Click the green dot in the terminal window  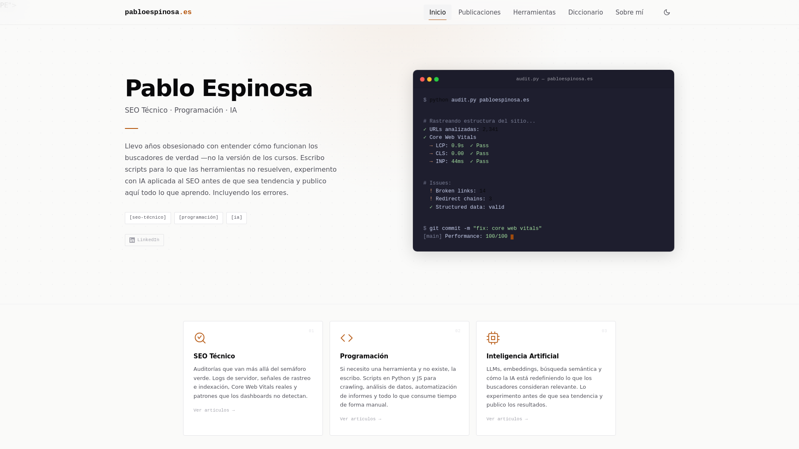(437, 79)
